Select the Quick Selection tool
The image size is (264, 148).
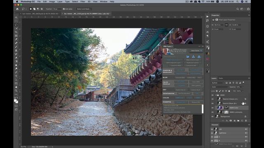pos(16,28)
